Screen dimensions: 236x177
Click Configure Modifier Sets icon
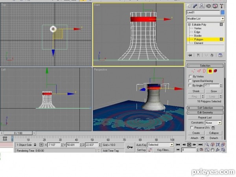(220, 55)
